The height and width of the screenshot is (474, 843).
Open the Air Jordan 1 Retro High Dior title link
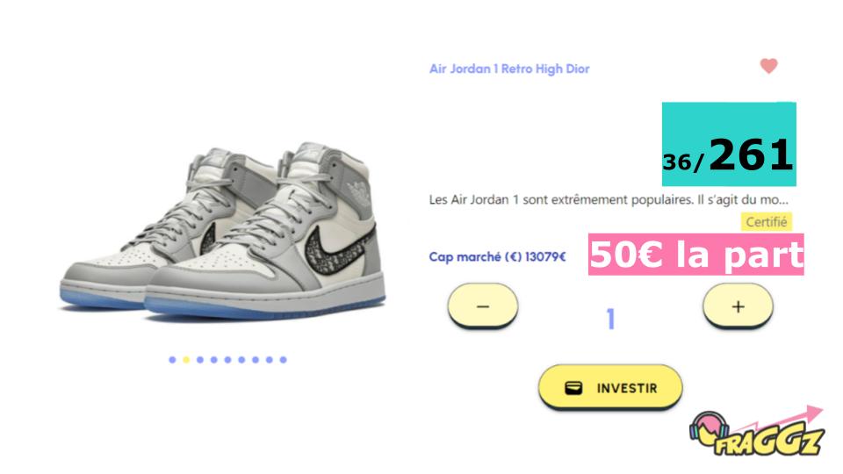pos(509,68)
